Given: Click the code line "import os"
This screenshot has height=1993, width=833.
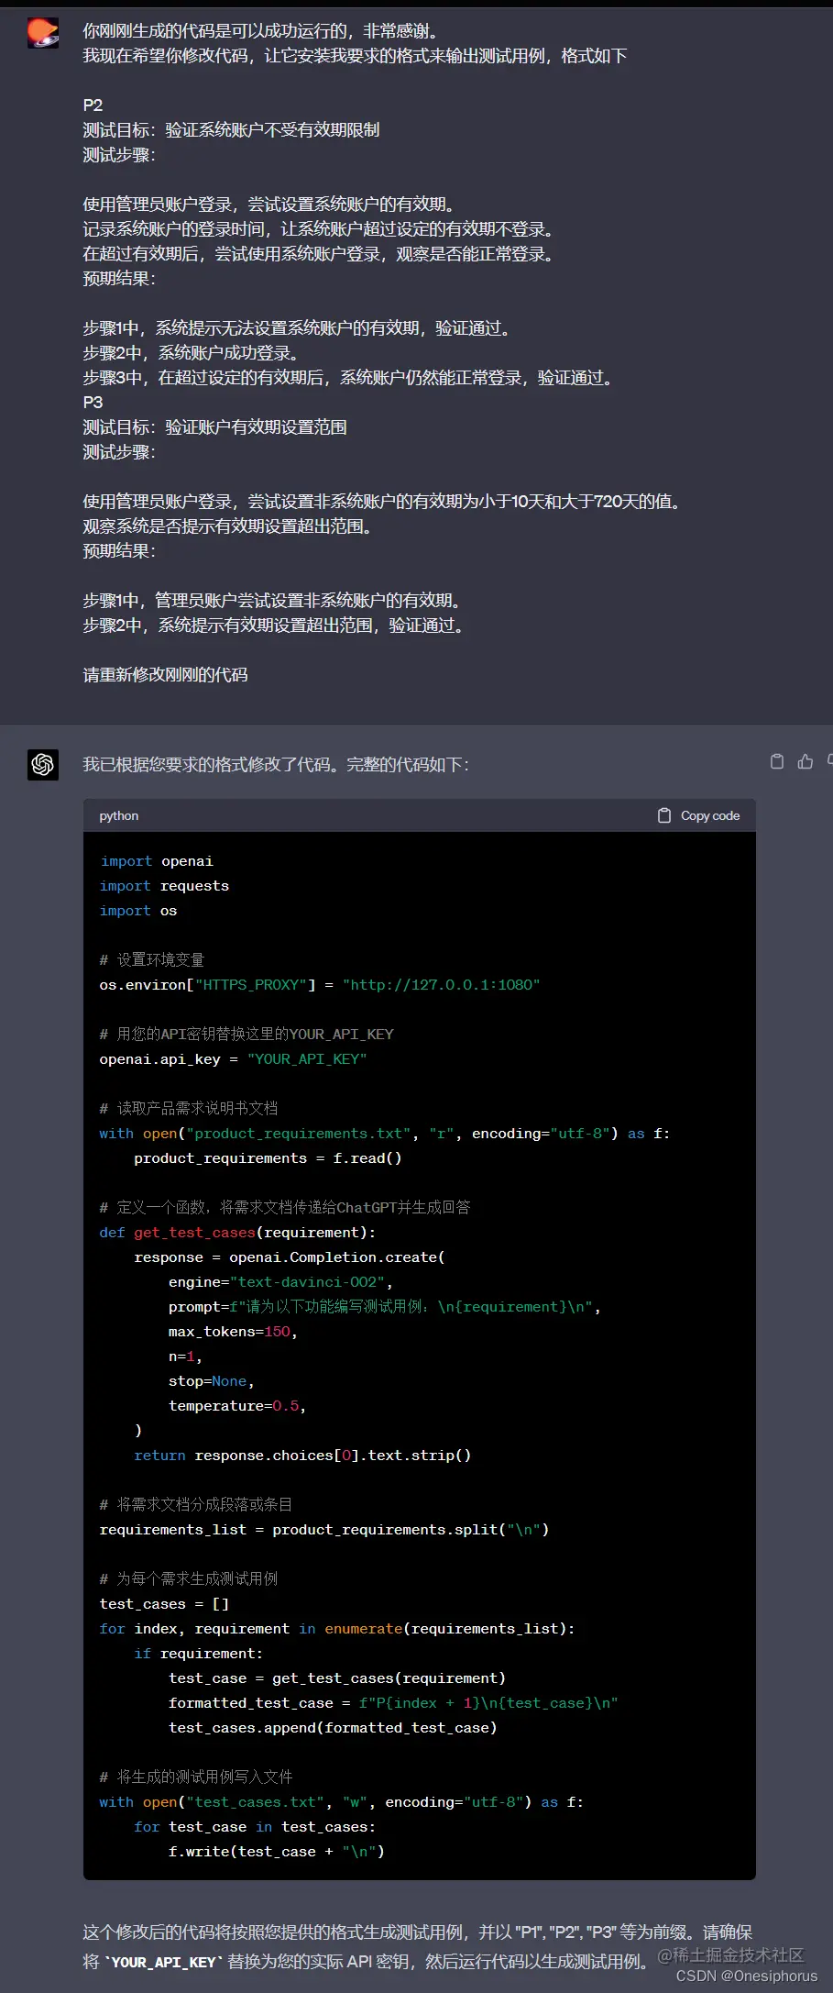Looking at the screenshot, I should click(x=138, y=911).
